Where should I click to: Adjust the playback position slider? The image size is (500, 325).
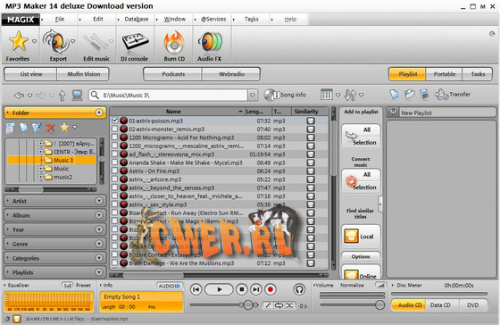248,305
